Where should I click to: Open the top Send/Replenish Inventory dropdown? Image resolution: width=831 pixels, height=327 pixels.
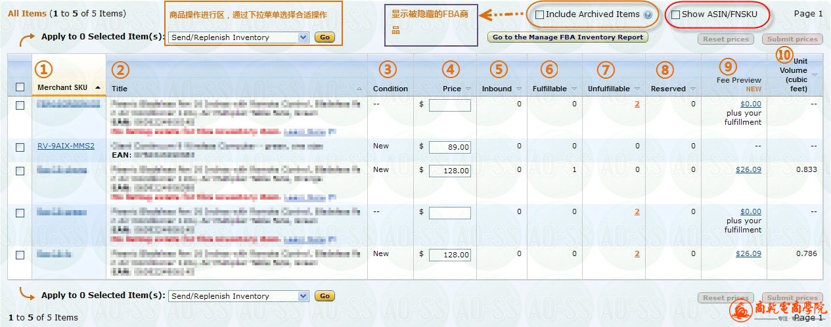pos(238,37)
